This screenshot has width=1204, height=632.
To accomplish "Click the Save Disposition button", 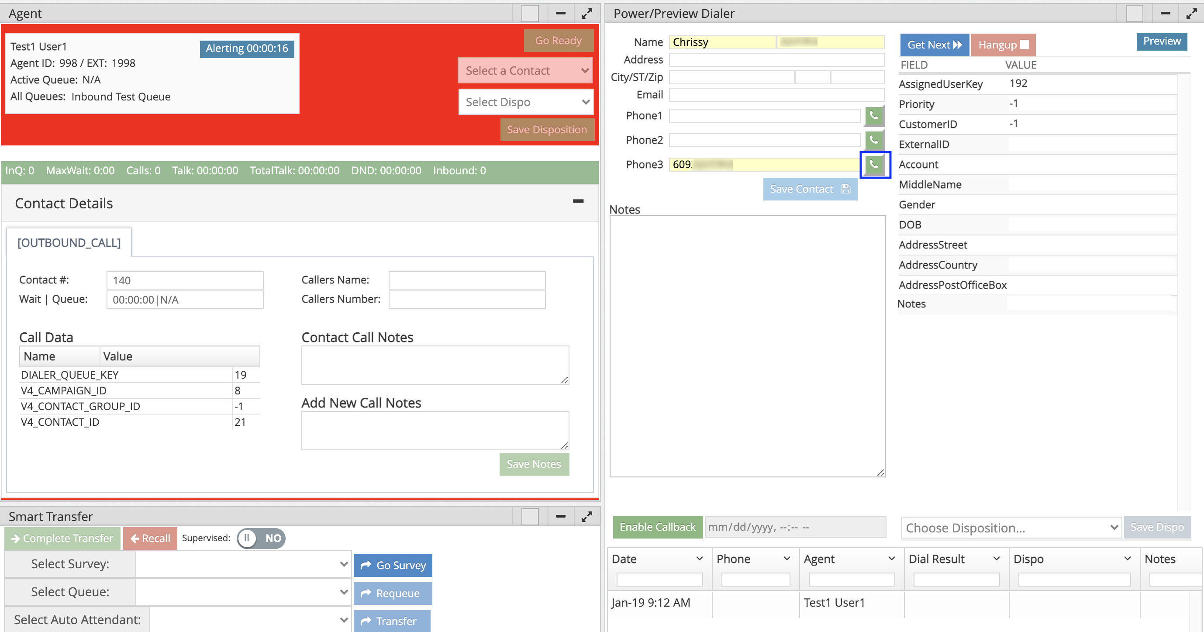I will (547, 129).
